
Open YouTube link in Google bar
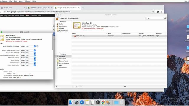point(11,16)
